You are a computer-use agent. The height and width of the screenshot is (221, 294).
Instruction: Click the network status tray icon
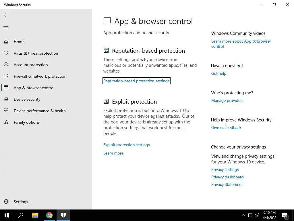point(250,215)
